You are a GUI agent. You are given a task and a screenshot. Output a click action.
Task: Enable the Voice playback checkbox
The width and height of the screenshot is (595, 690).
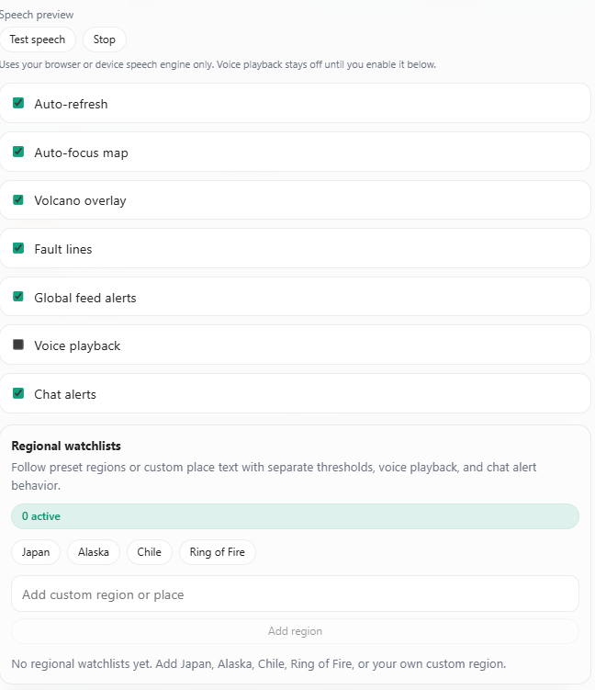(x=18, y=345)
